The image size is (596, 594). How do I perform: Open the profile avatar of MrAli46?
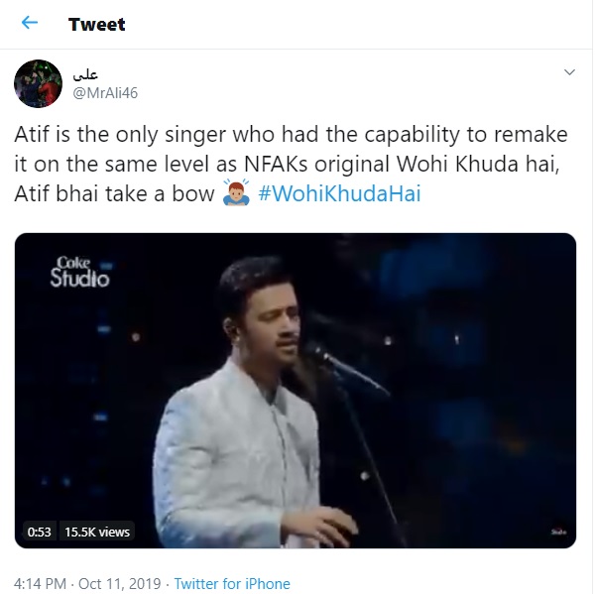[x=39, y=84]
